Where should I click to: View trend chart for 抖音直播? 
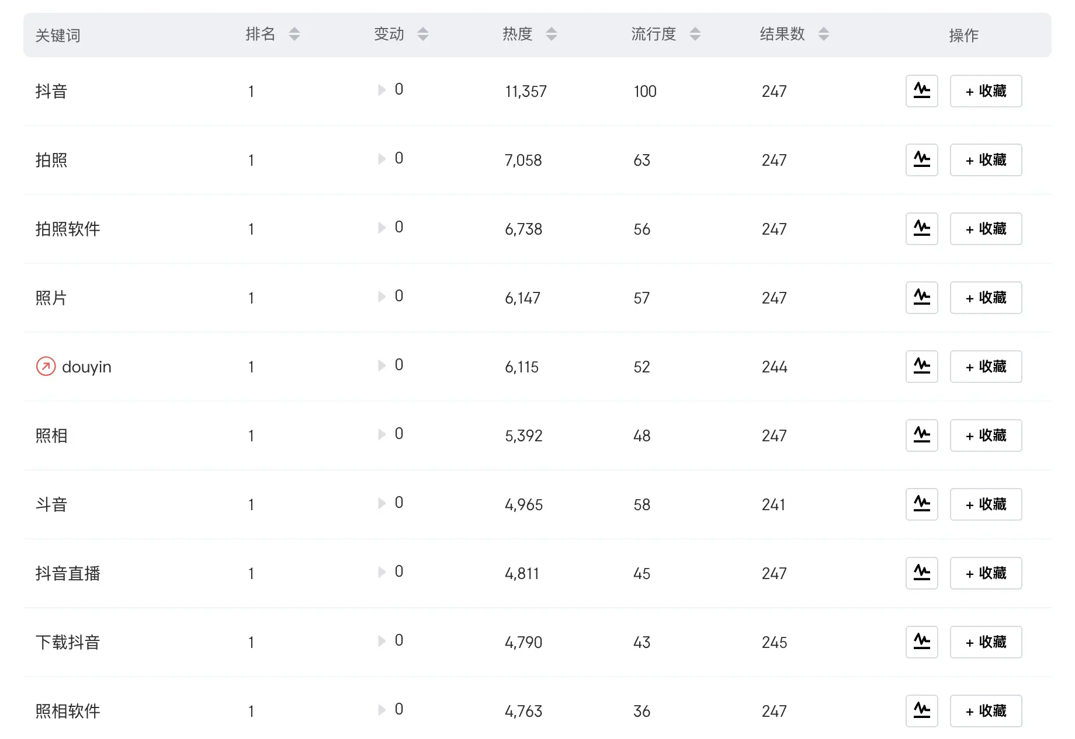click(921, 573)
